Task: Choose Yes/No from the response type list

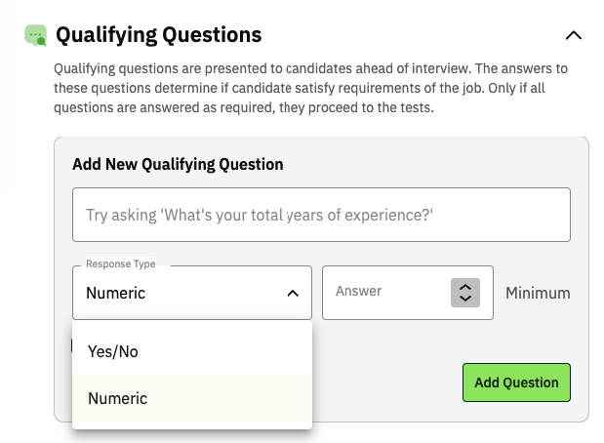Action: (x=113, y=351)
